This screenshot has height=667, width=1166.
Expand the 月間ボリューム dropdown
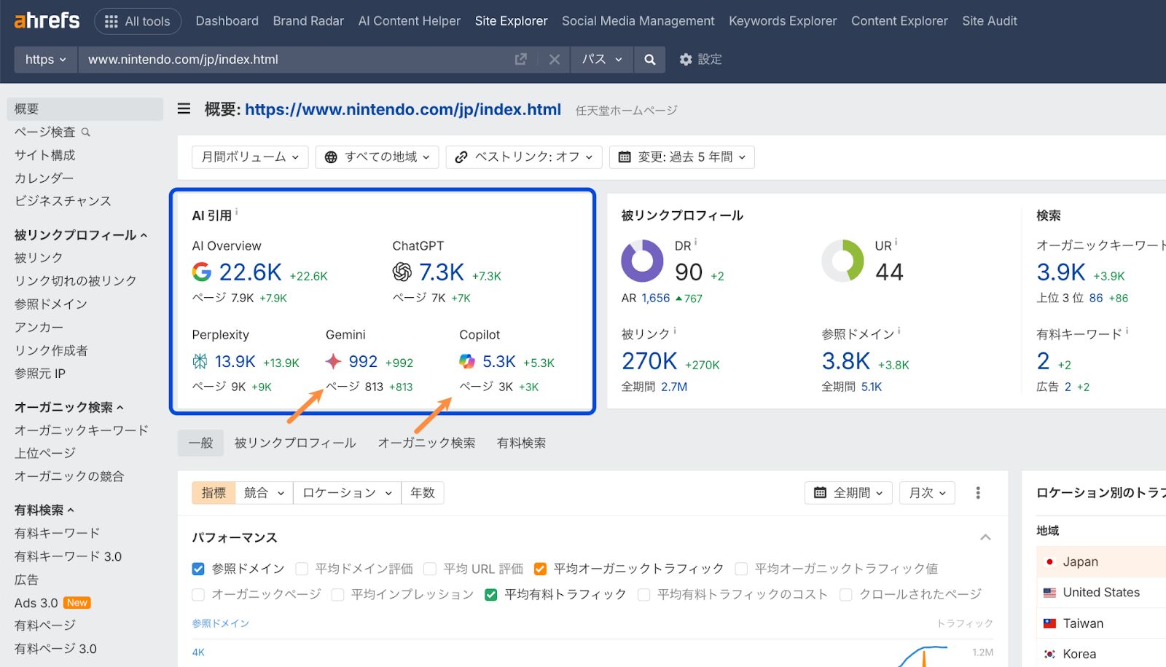coord(250,157)
